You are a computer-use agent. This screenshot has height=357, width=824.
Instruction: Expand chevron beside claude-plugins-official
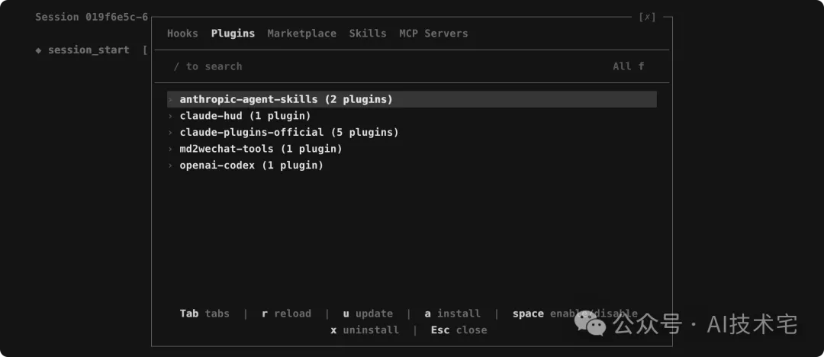(x=170, y=133)
